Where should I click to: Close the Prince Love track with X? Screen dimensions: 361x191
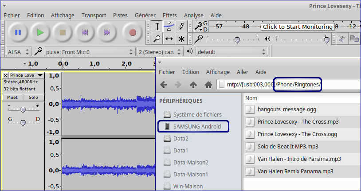pyautogui.click(x=6, y=75)
